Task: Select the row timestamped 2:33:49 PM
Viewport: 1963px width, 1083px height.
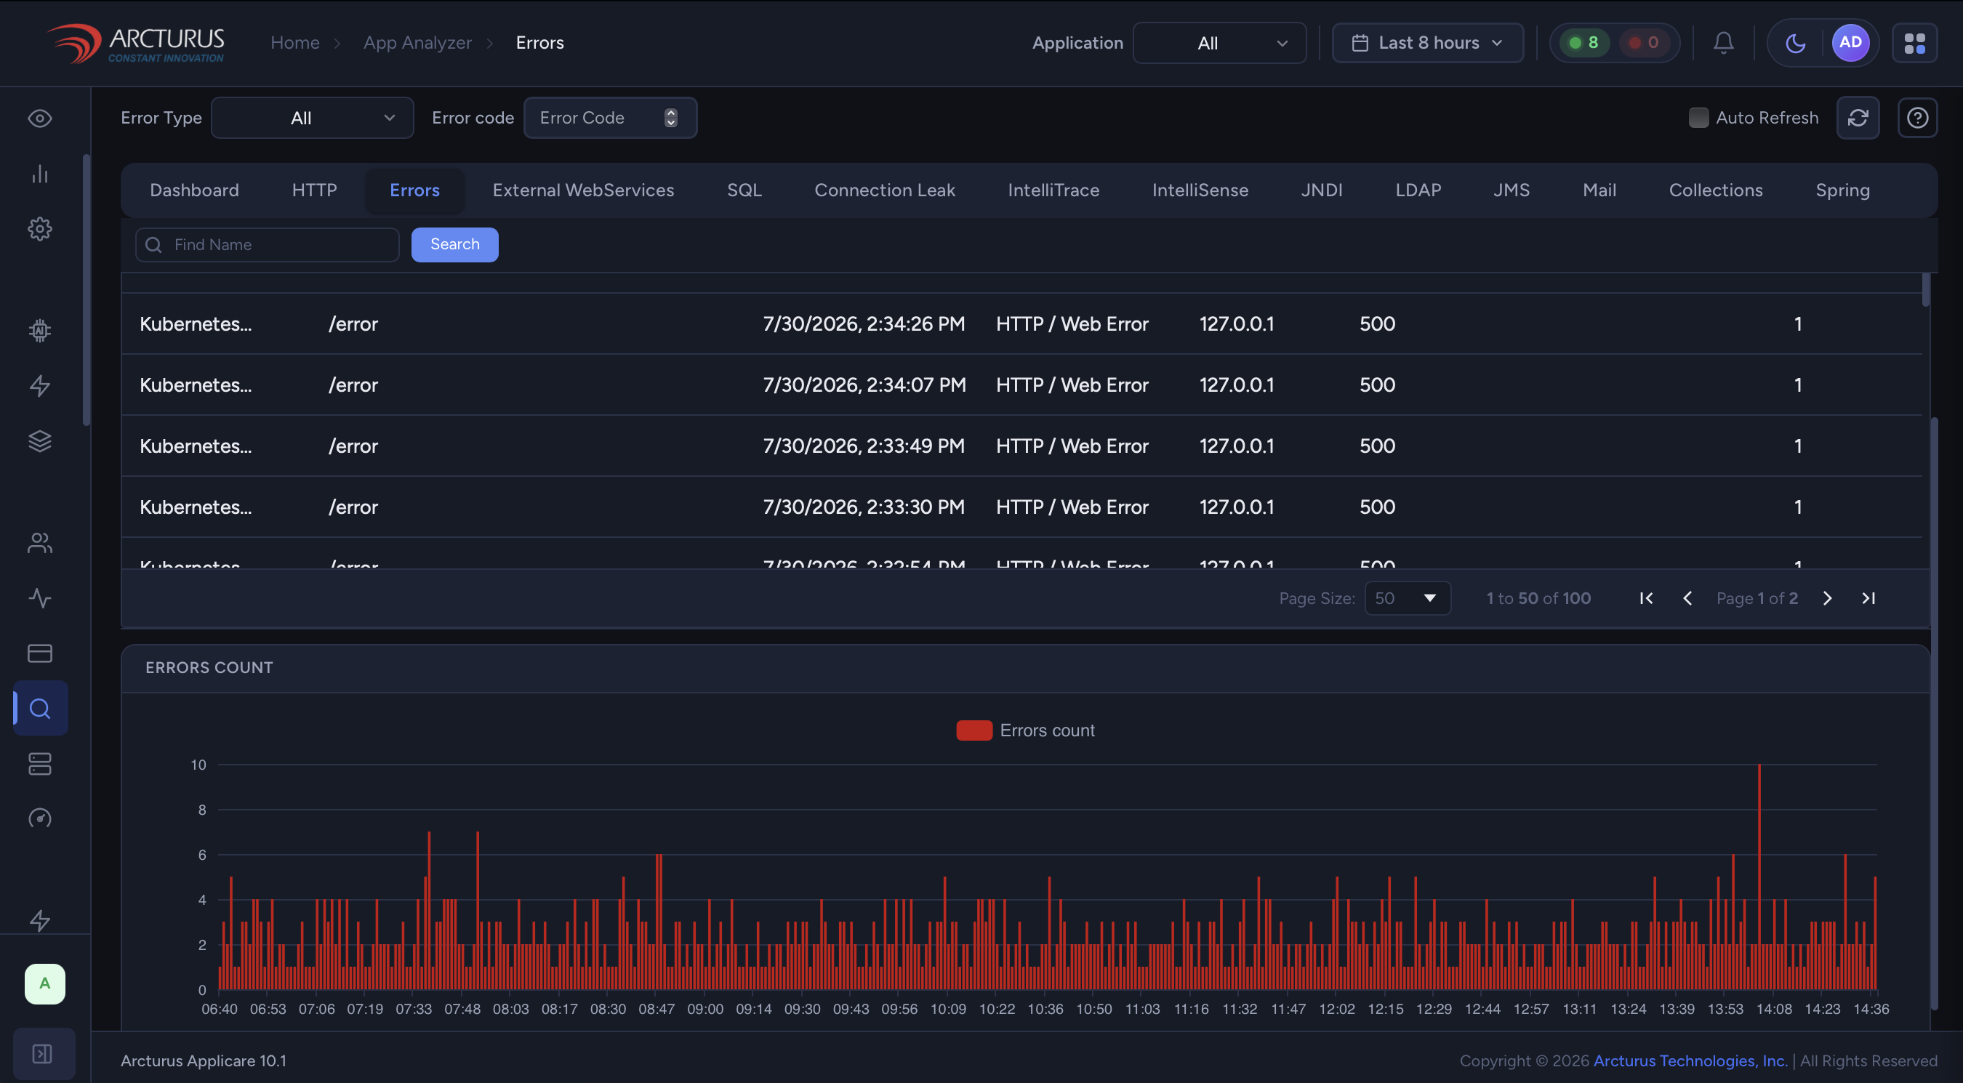Action: coord(1021,446)
